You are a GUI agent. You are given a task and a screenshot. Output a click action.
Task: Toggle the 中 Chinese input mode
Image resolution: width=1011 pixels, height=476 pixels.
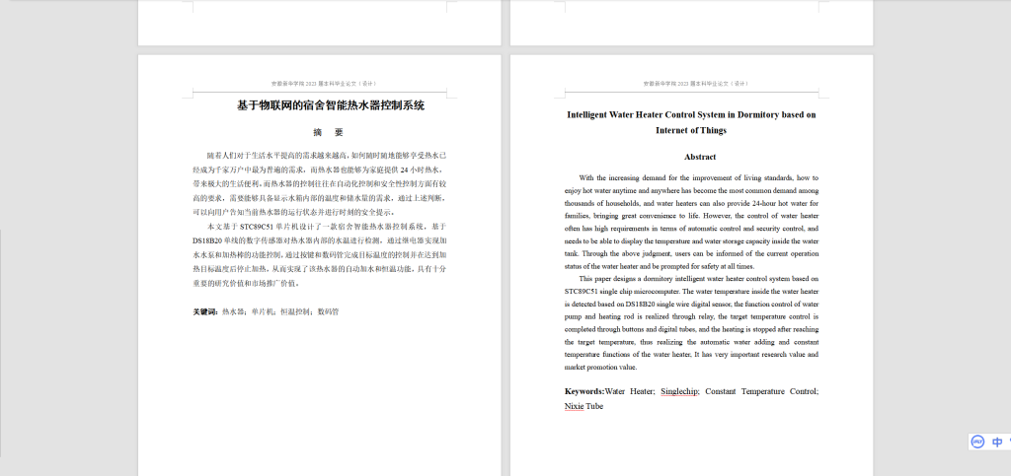997,442
